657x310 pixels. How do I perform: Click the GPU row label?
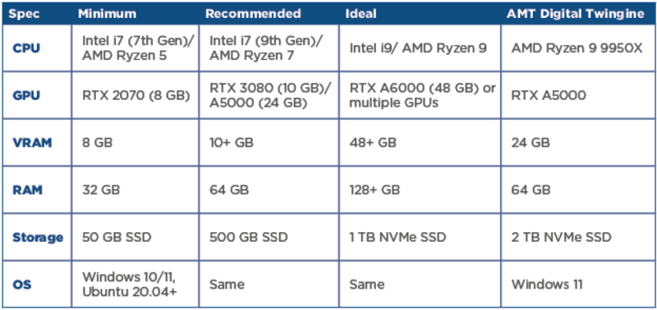26,95
